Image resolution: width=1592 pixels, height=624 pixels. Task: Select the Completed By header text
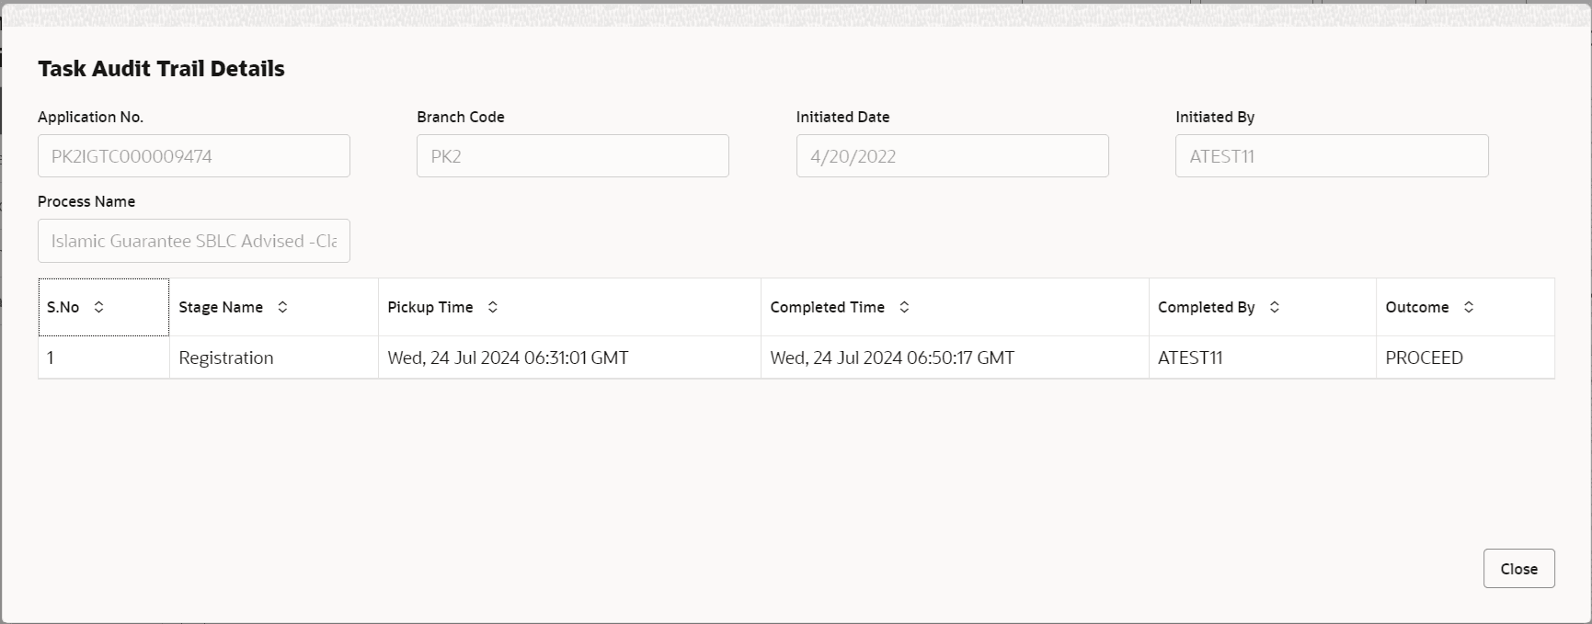1207,307
